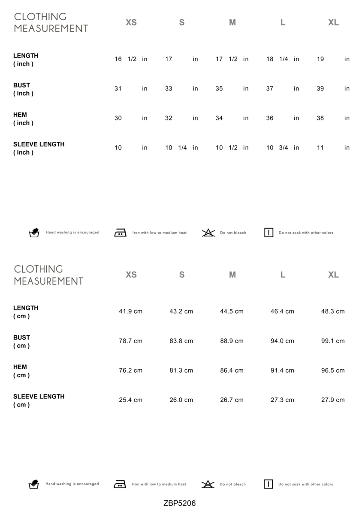Select the do not soak icon under the cm chart

coord(268,484)
